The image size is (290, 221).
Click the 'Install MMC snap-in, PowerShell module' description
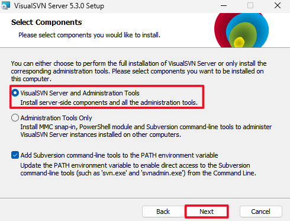tap(146, 131)
